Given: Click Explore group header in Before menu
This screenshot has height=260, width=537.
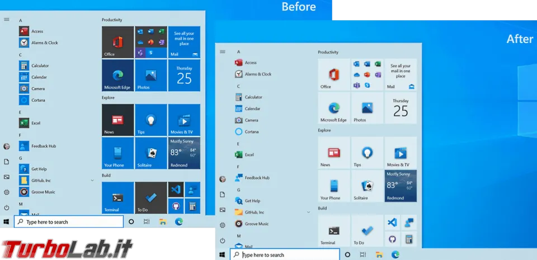Looking at the screenshot, I should 108,97.
